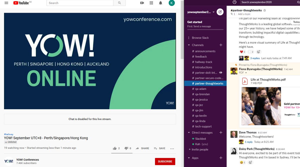The width and height of the screenshot is (300, 167).
Task: Collapse the Channels section
Action: pyautogui.click(x=189, y=45)
